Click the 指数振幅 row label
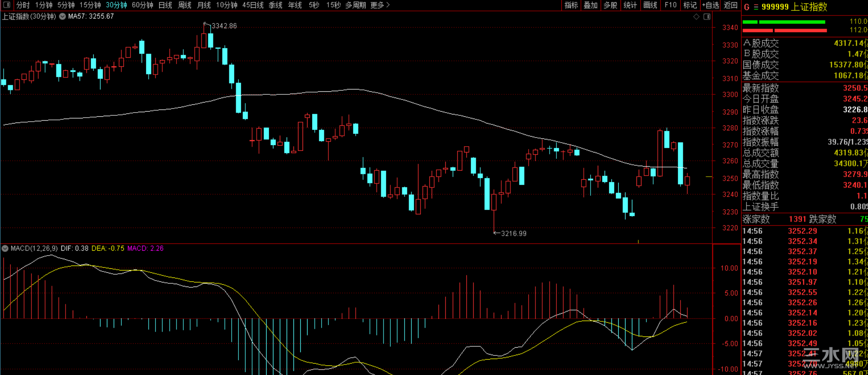 (761, 142)
